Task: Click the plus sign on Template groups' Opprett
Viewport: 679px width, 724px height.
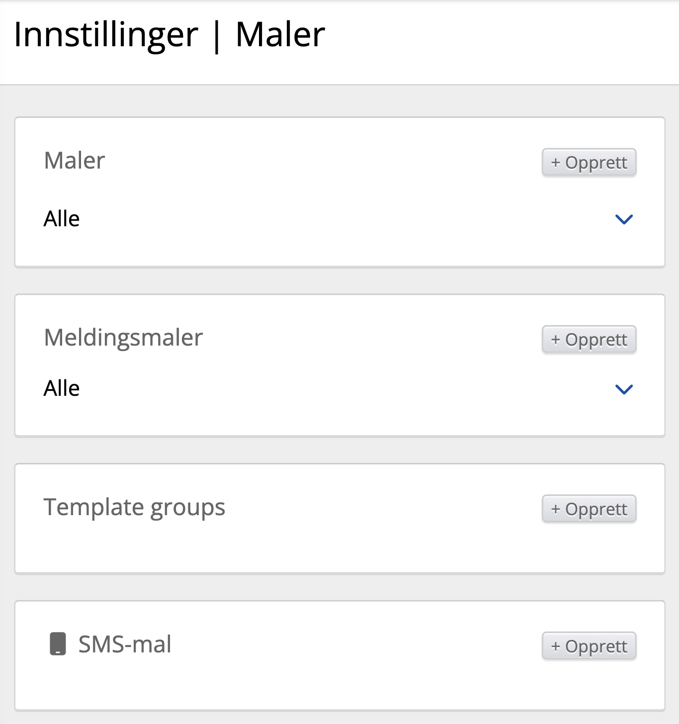Action: point(556,509)
